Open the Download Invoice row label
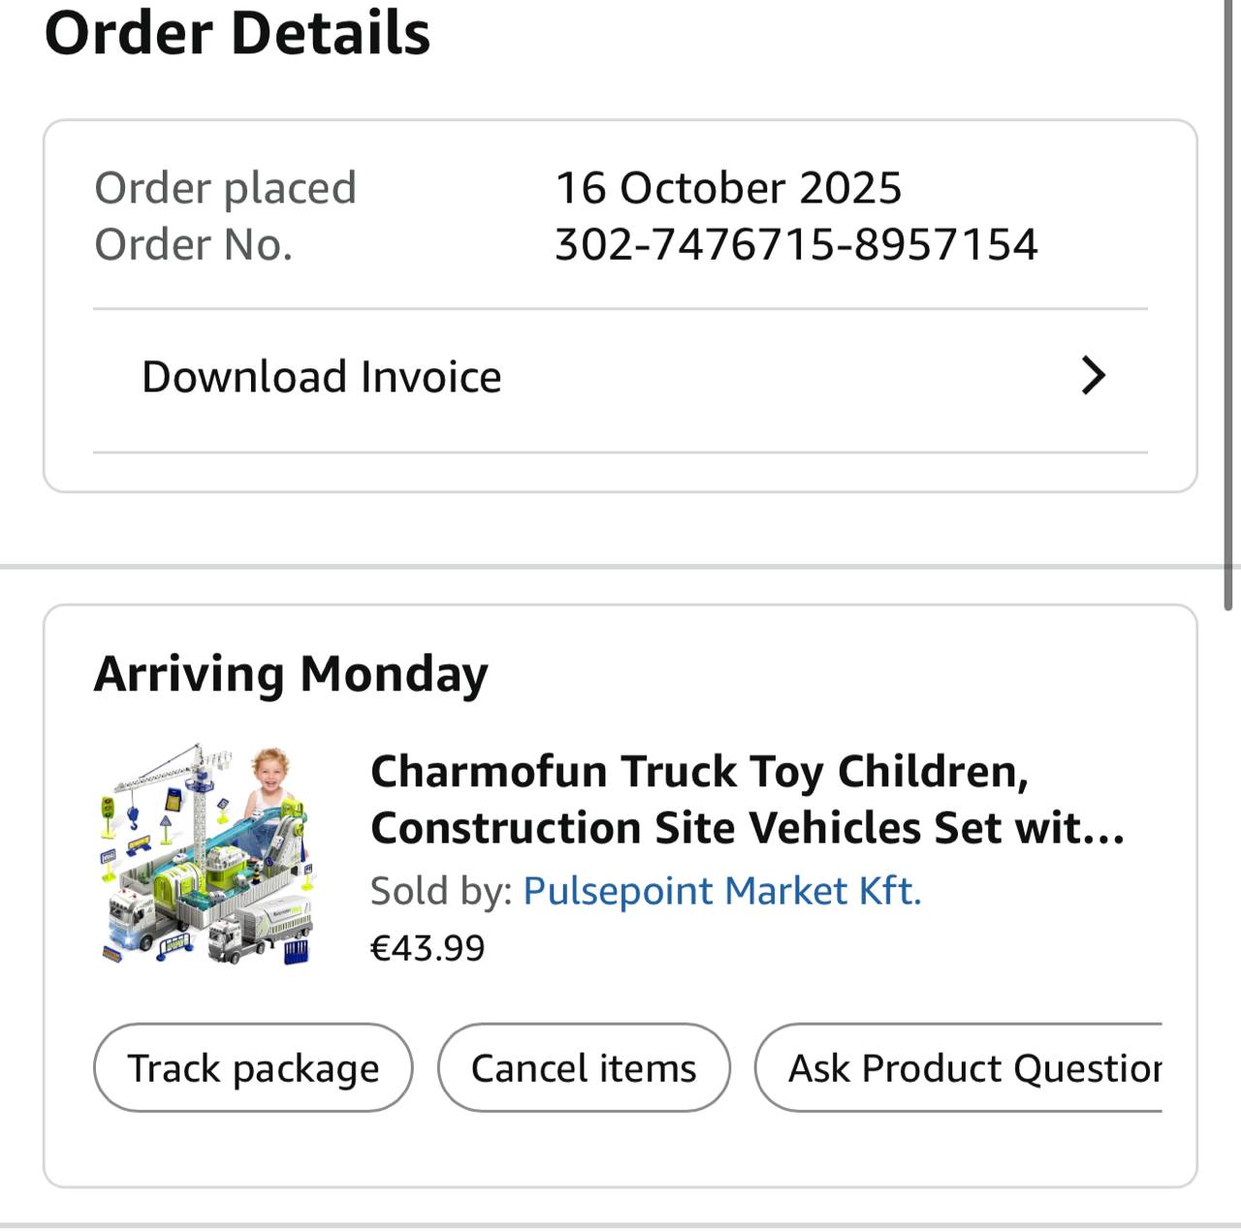 (321, 377)
